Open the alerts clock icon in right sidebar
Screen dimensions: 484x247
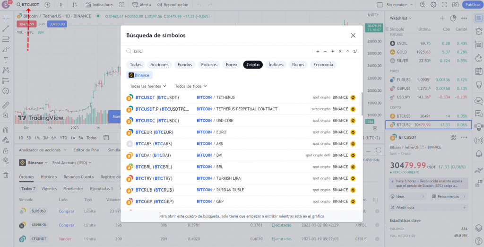click(x=479, y=31)
